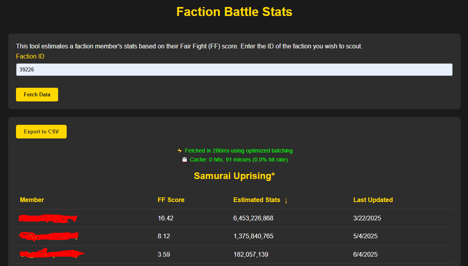Sort the table by FF Score column

point(171,200)
